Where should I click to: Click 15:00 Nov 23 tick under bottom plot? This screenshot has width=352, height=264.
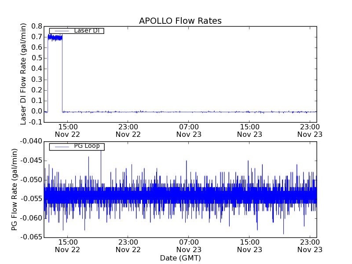click(x=249, y=246)
